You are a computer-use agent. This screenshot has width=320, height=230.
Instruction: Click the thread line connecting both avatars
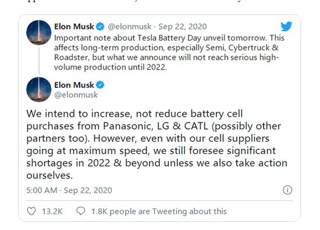coord(39,61)
